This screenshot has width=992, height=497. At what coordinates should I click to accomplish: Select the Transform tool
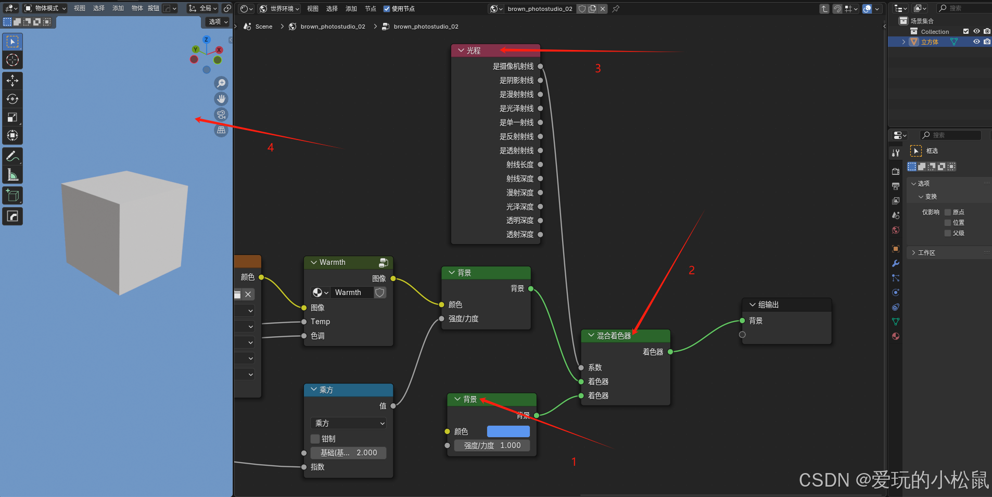point(12,135)
